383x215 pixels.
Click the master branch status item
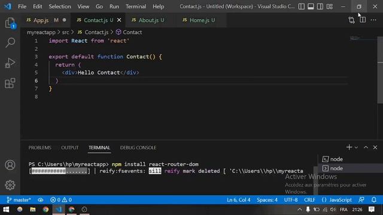19,200
